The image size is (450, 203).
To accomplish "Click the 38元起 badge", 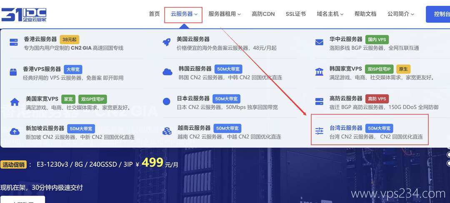I will [x=70, y=40].
